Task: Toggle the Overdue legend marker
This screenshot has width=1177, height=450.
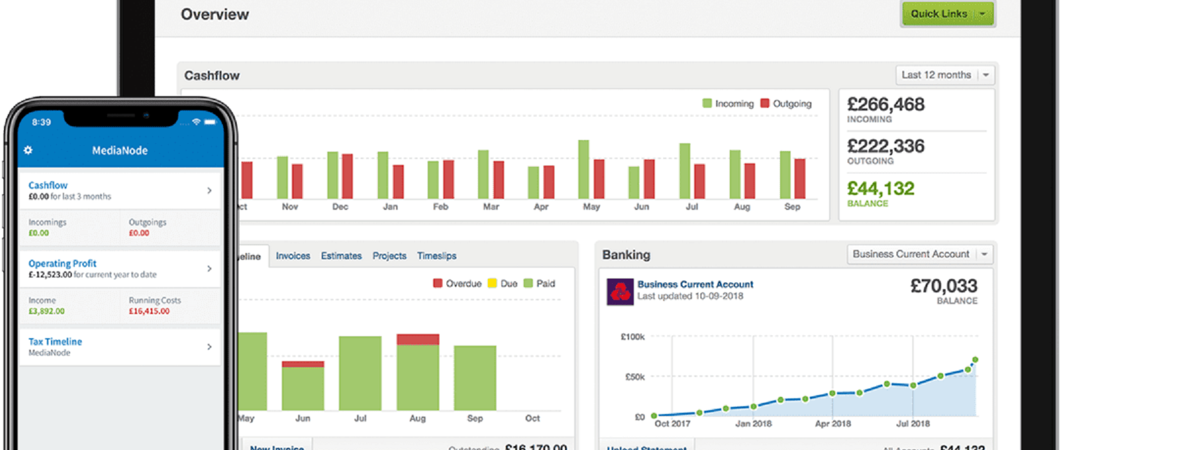Action: tap(437, 283)
